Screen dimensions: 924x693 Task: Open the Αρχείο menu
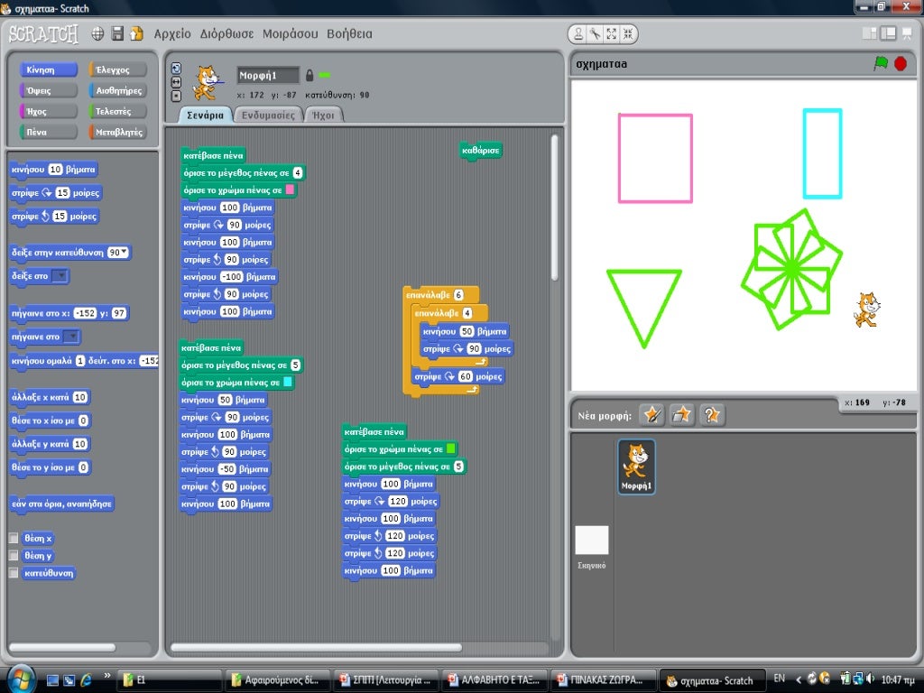pos(172,34)
